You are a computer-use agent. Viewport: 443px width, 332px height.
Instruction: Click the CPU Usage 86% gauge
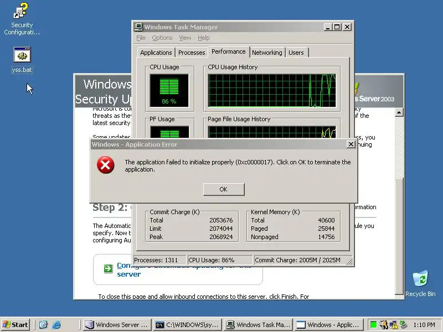169,90
